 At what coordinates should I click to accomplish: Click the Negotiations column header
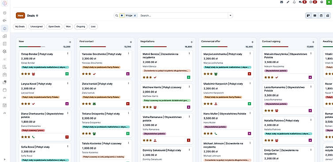[147, 41]
